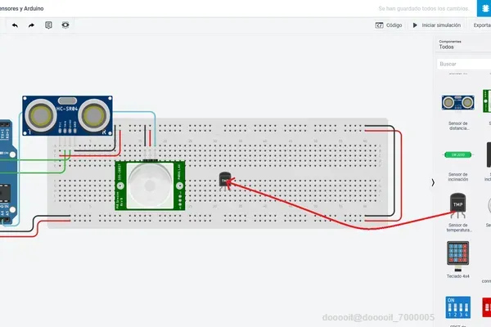Select the TMP temperature sensor on breadboard
This screenshot has height=327, width=491.
click(x=225, y=181)
